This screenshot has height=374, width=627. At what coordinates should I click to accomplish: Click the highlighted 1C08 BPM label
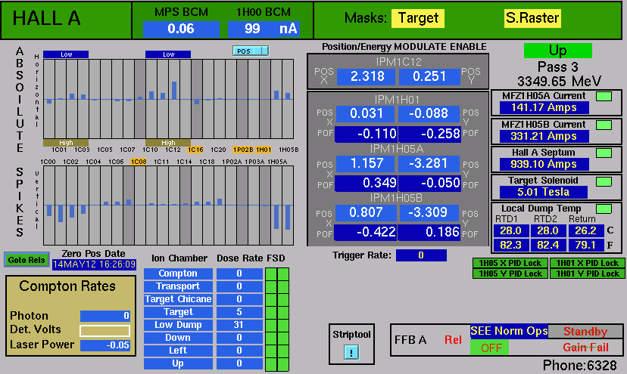click(x=139, y=162)
